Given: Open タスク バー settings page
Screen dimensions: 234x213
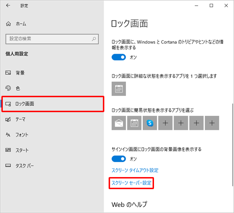Looking at the screenshot, I should 52,165.
